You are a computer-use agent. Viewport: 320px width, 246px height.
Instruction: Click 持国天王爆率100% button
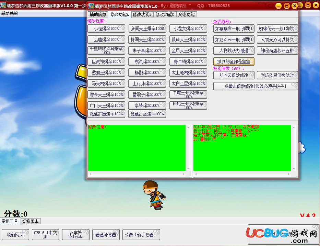(x=147, y=40)
